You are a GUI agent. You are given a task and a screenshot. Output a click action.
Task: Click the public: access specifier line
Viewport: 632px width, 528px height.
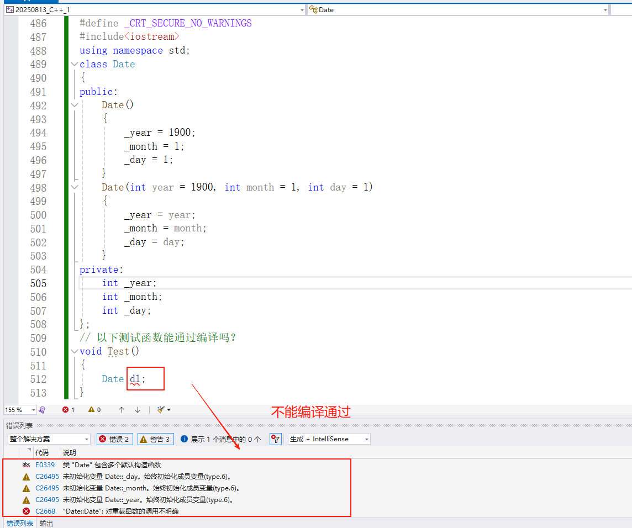98,92
